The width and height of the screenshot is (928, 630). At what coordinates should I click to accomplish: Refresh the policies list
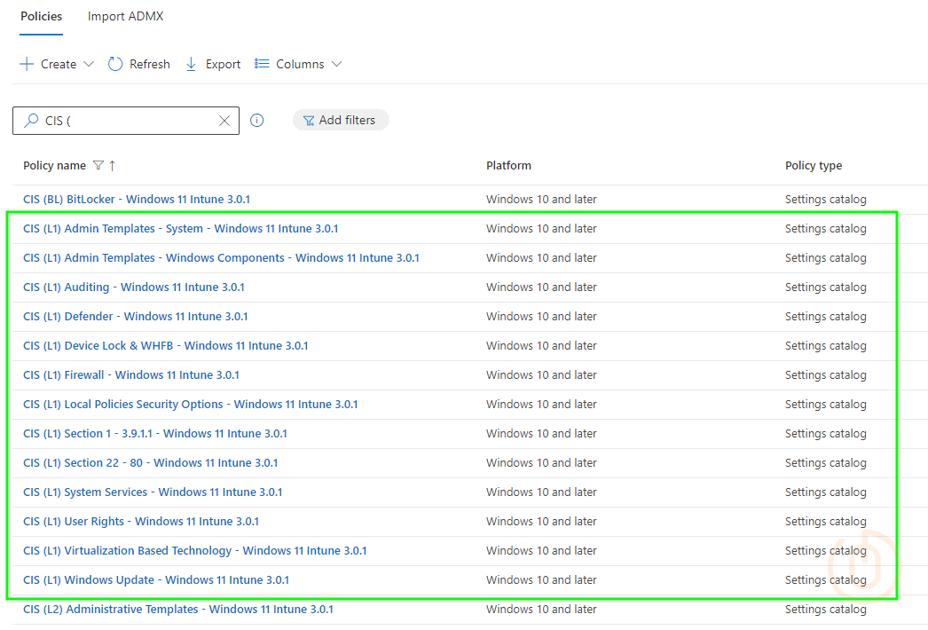[x=139, y=64]
